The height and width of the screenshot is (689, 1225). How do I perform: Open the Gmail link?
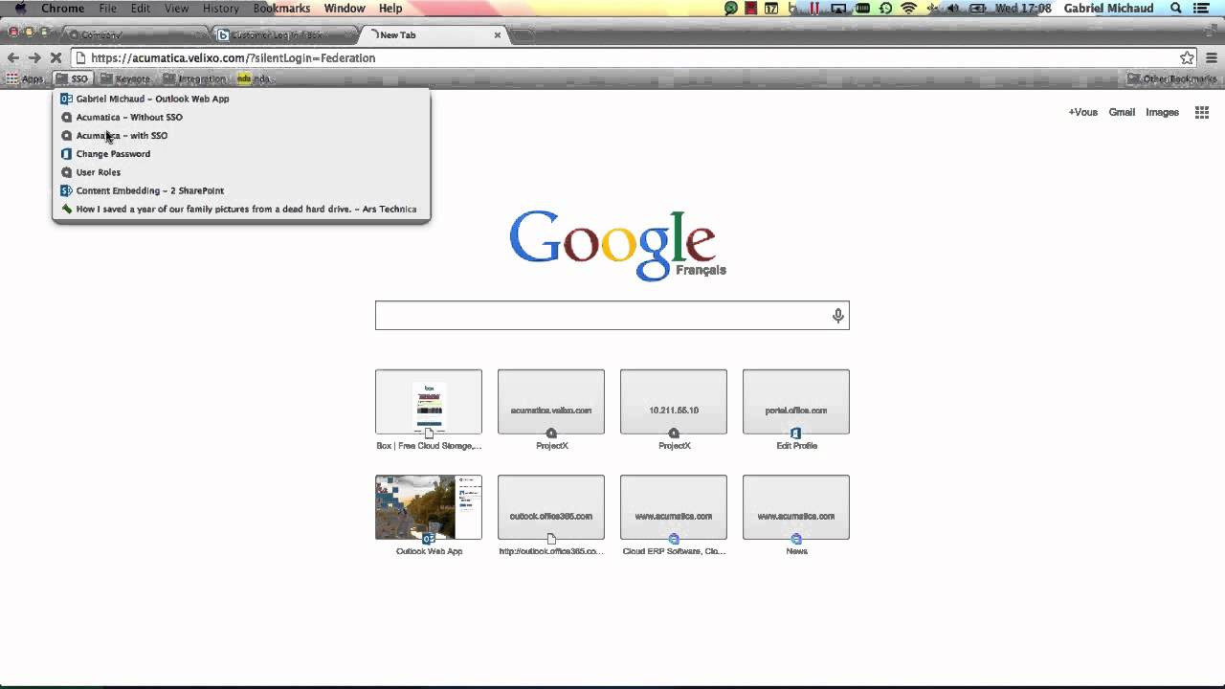1122,112
